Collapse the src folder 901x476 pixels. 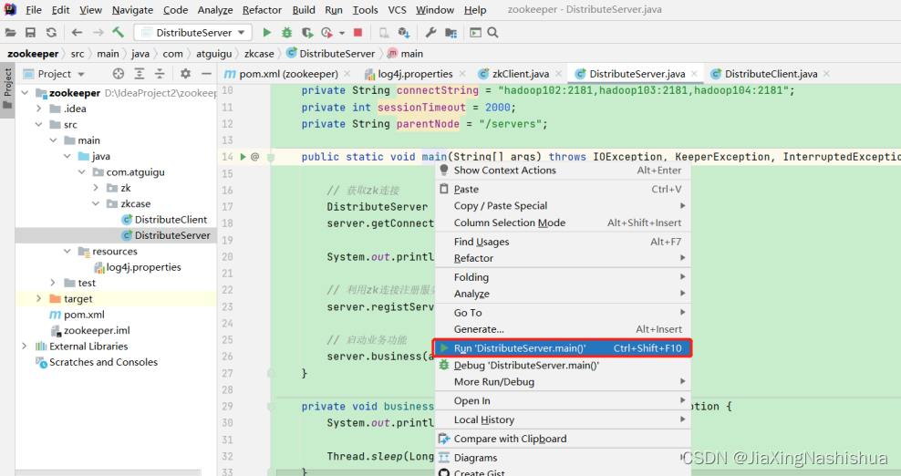[38, 124]
